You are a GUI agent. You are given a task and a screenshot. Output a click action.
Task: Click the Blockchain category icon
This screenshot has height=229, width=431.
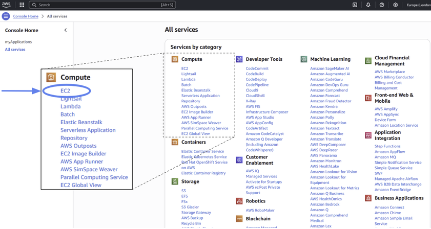coord(239,219)
